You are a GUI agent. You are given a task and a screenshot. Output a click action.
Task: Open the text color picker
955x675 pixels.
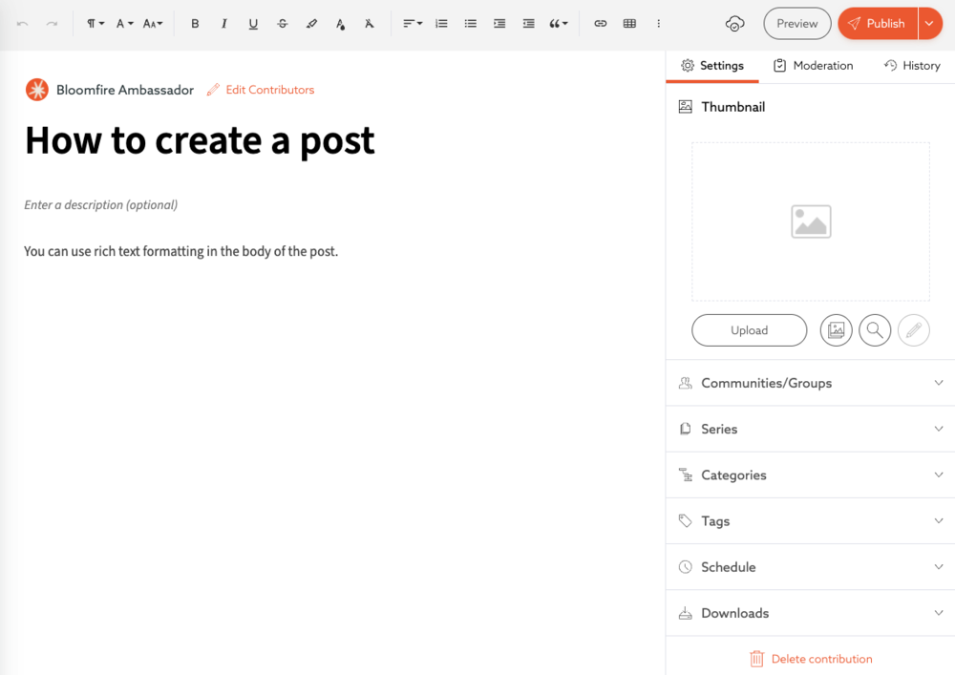(341, 24)
